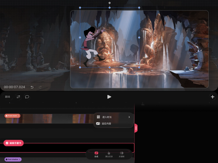Switch to the 合成 tab

click(x=96, y=155)
